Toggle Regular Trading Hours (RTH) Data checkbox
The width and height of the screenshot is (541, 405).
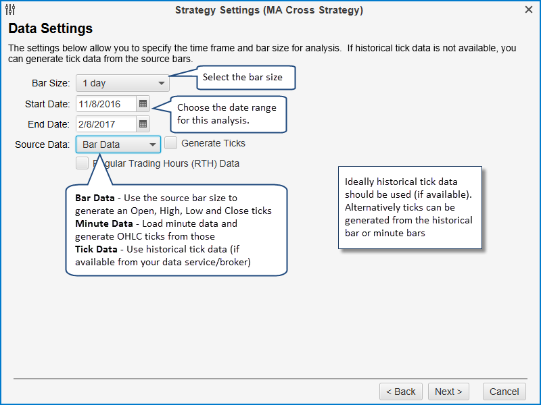pos(83,163)
